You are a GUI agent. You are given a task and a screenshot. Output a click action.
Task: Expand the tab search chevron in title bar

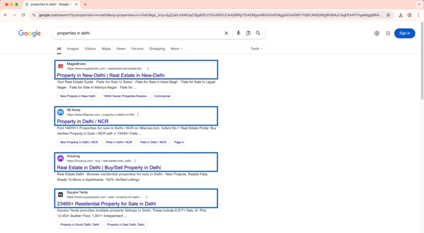pos(419,4)
